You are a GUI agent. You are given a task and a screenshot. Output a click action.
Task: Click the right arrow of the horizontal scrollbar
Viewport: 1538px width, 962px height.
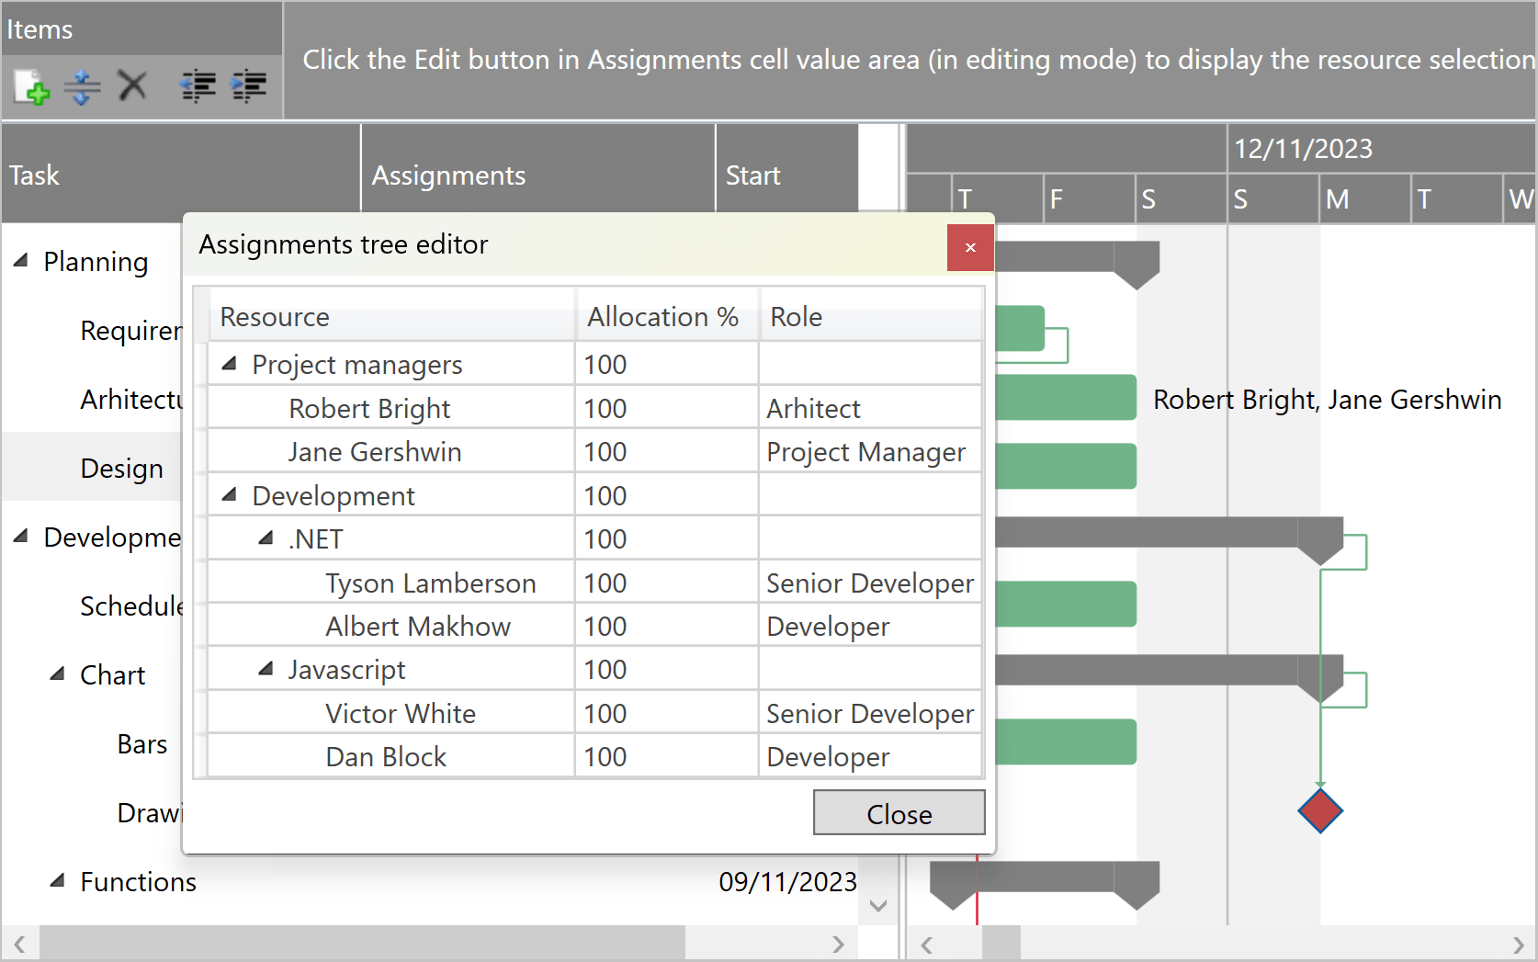click(838, 944)
